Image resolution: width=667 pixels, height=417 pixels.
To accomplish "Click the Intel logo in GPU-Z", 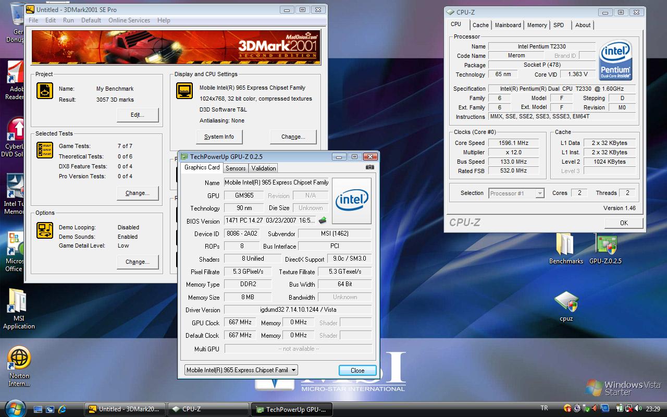I will [352, 201].
